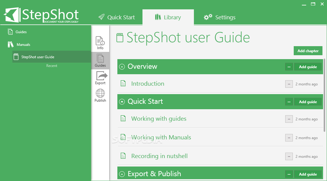Click the Manuals books icon in sidebar
Screen dimensions: 327x181
point(11,44)
